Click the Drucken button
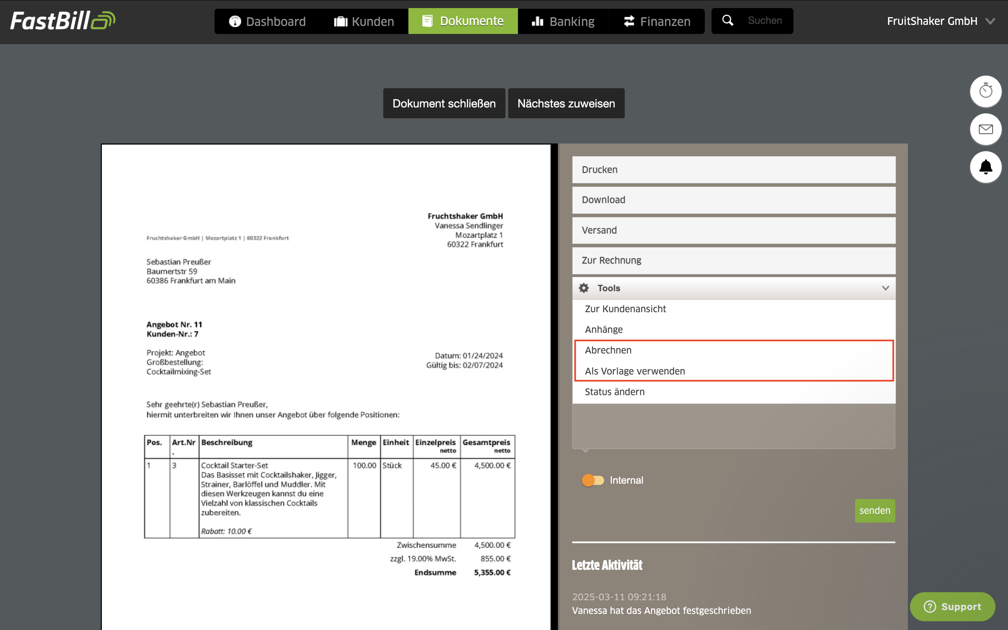This screenshot has width=1008, height=630. [x=734, y=170]
